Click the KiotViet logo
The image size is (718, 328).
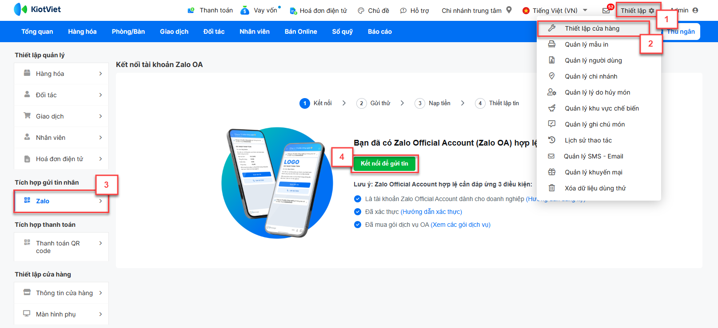pyautogui.click(x=37, y=9)
